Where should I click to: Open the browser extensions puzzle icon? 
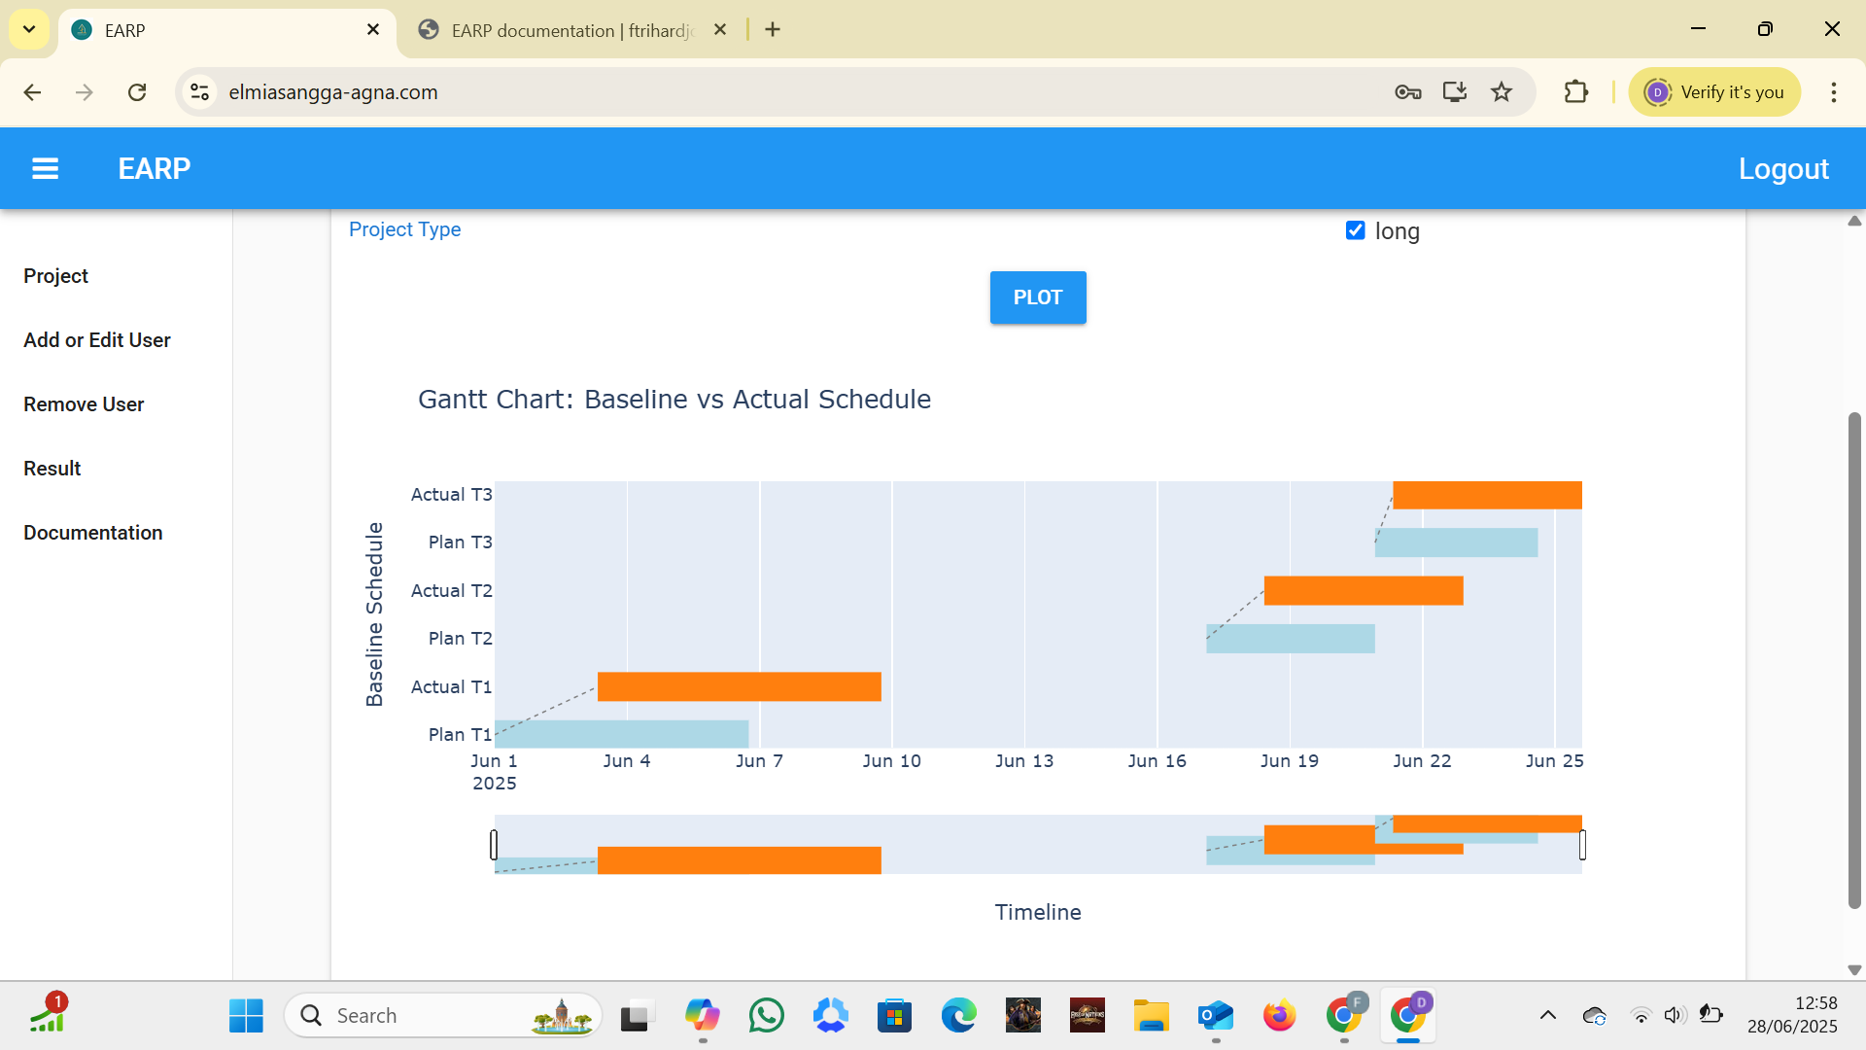(1575, 92)
